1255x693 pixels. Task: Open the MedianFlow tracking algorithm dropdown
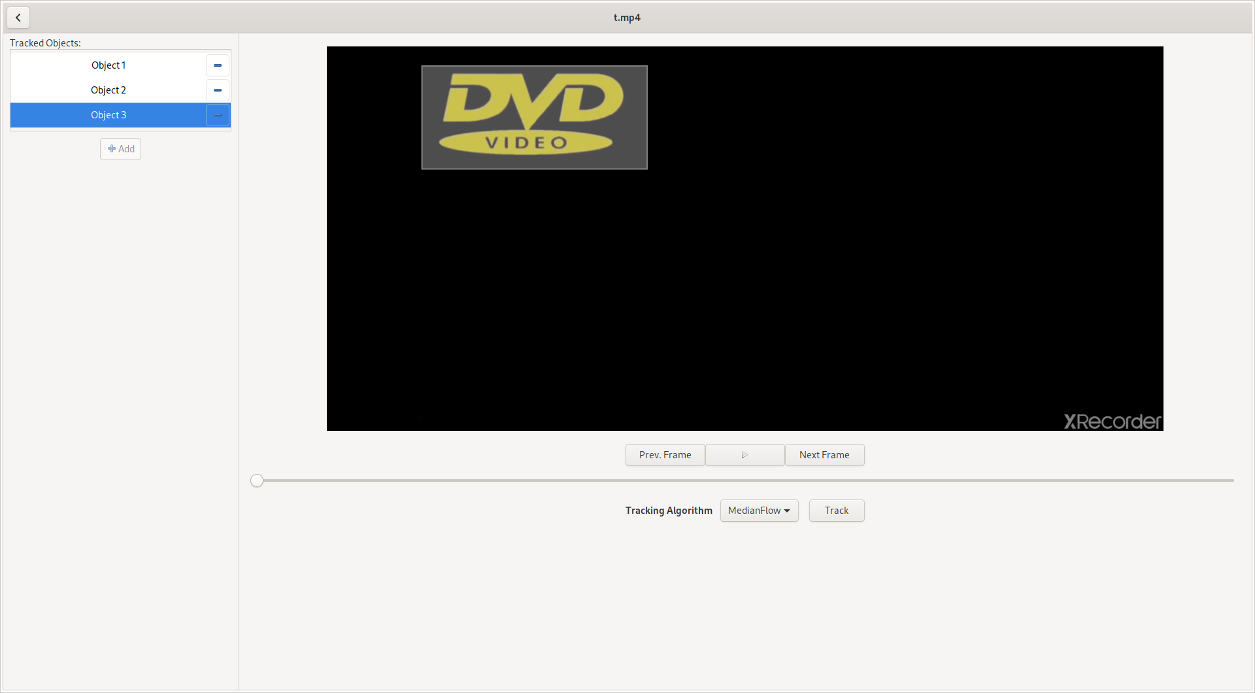(x=759, y=511)
